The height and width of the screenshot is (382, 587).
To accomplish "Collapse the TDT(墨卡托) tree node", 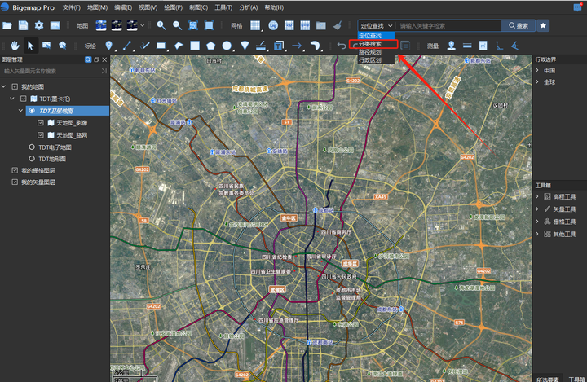I will click(12, 99).
